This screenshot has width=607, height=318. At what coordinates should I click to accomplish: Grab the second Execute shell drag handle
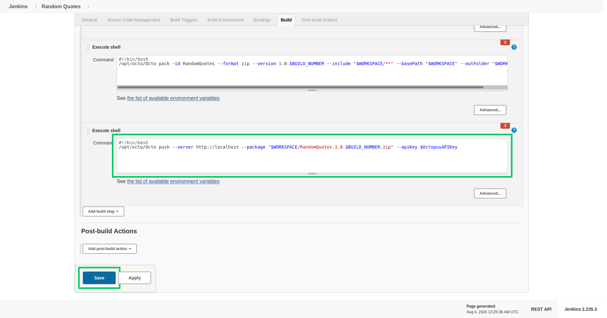tap(88, 131)
